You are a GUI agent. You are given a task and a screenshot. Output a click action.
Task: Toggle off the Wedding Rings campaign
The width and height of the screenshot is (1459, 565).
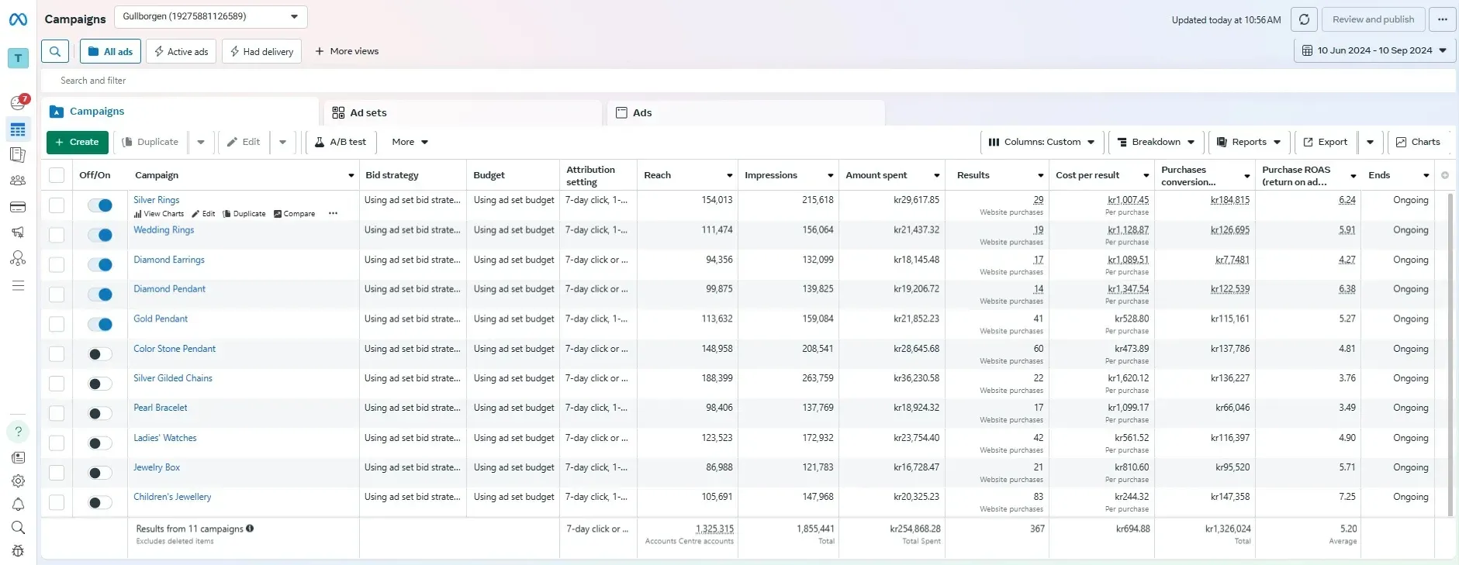point(100,235)
